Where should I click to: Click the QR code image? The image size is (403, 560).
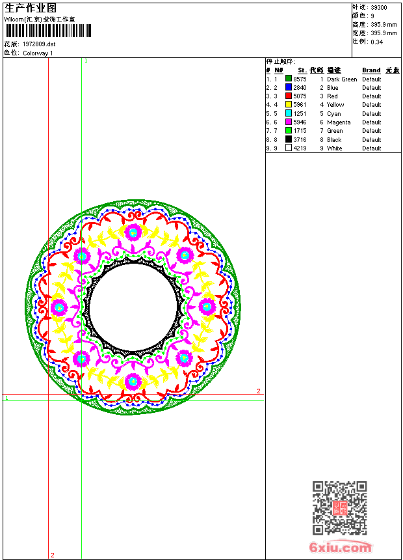(x=339, y=508)
